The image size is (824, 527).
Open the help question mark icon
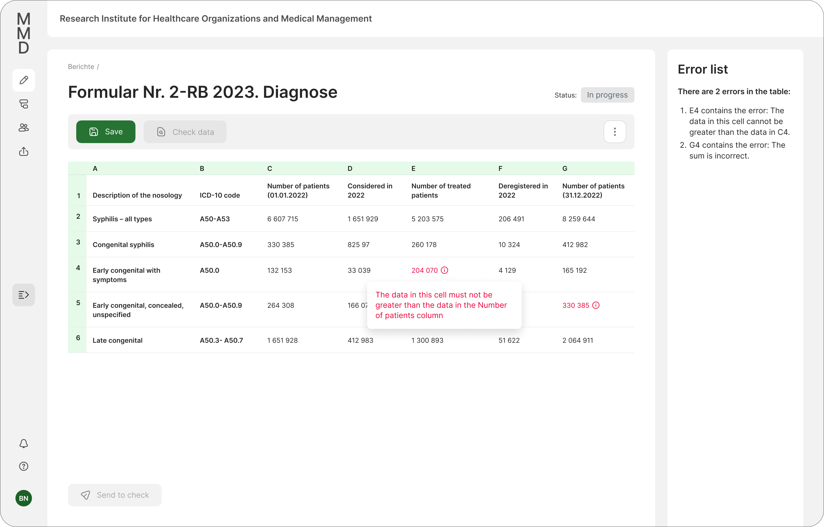click(24, 466)
